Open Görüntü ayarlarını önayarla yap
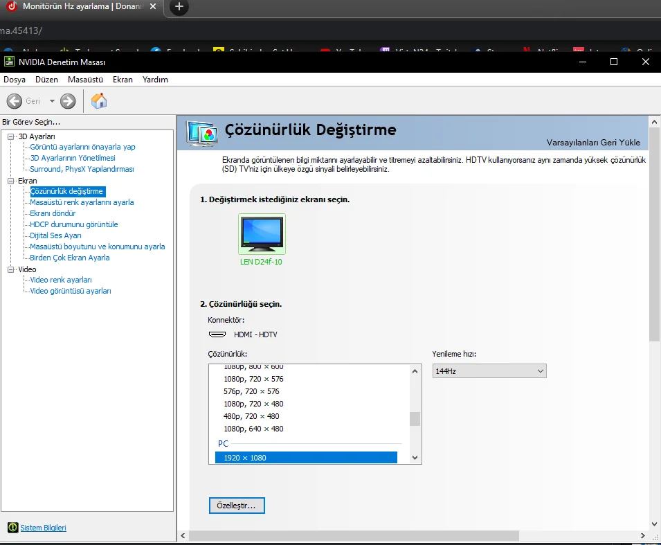Viewport: 661px width, 545px height. pyautogui.click(x=82, y=147)
